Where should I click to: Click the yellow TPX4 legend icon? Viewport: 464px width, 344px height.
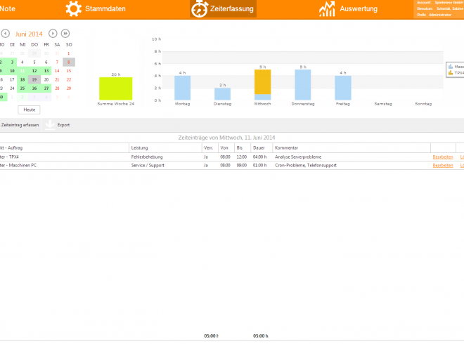click(450, 72)
